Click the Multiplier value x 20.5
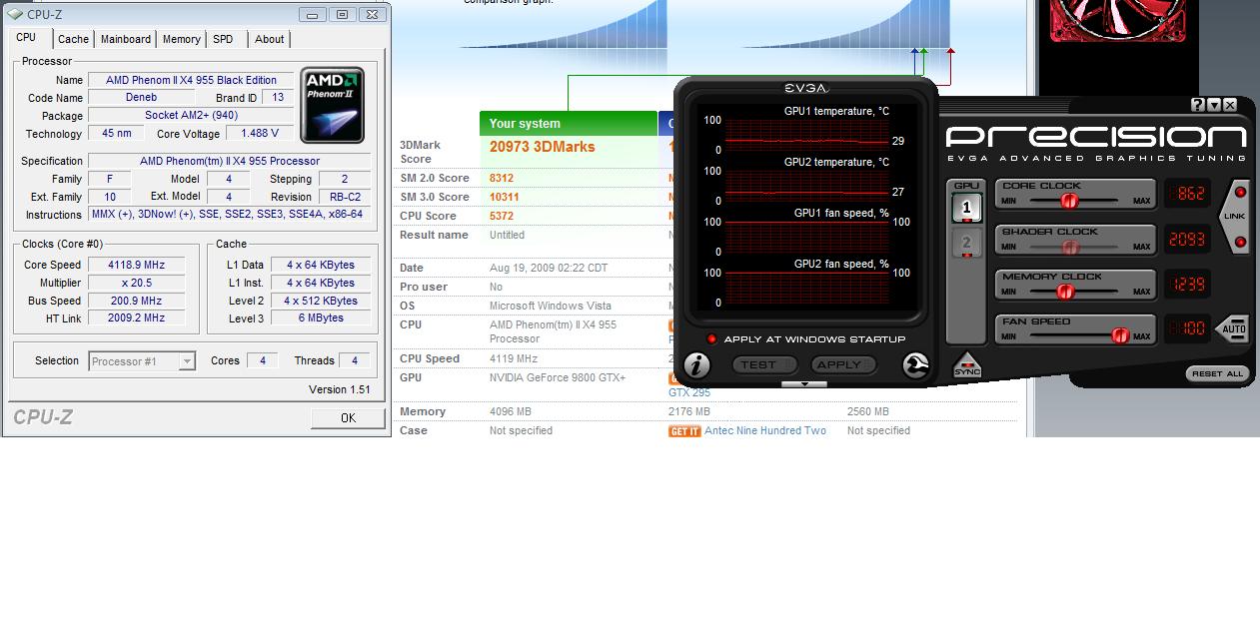 click(x=136, y=283)
